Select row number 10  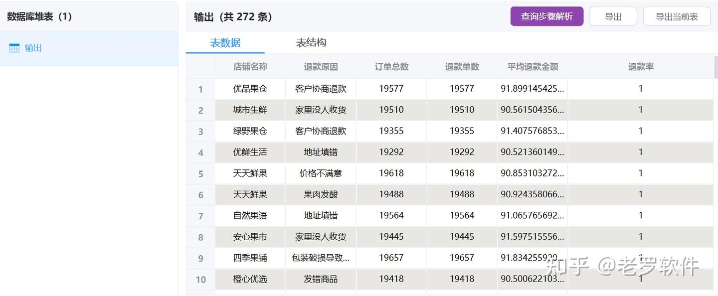click(x=200, y=280)
